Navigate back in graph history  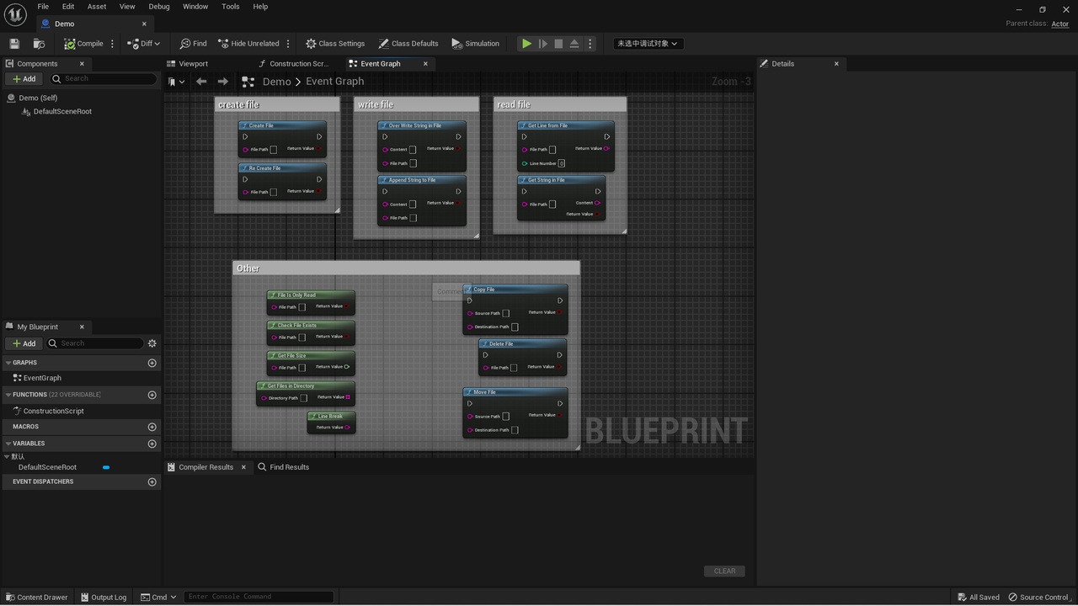tap(201, 82)
